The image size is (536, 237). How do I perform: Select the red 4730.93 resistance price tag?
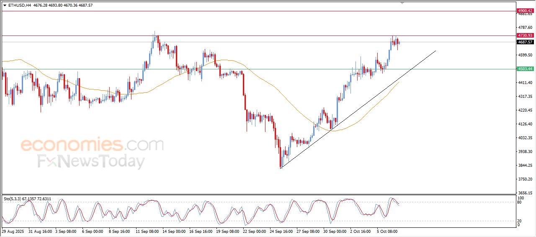click(x=525, y=36)
